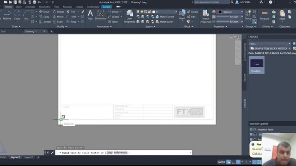Image resolution: width=296 pixels, height=166 pixels.
Task: Select the Arc tool
Action: (26, 15)
